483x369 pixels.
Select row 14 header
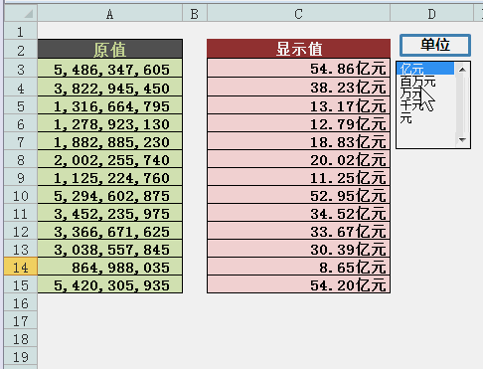tap(21, 267)
